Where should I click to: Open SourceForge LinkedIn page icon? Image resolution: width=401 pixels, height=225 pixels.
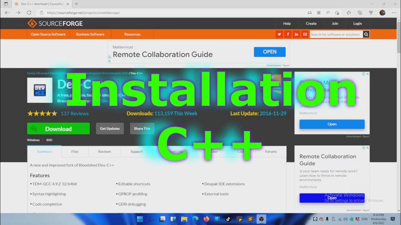coord(296,34)
